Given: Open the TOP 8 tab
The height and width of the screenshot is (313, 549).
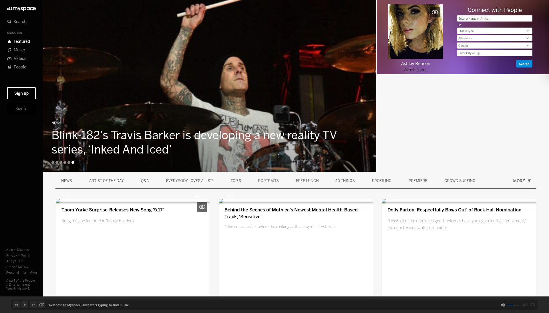Looking at the screenshot, I should coord(236,181).
